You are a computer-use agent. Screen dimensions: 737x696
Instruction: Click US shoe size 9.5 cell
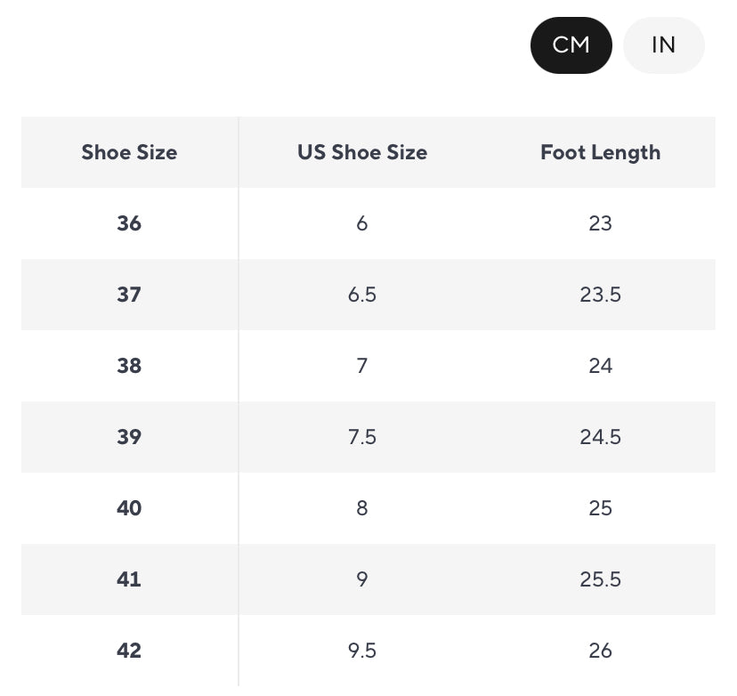362,651
